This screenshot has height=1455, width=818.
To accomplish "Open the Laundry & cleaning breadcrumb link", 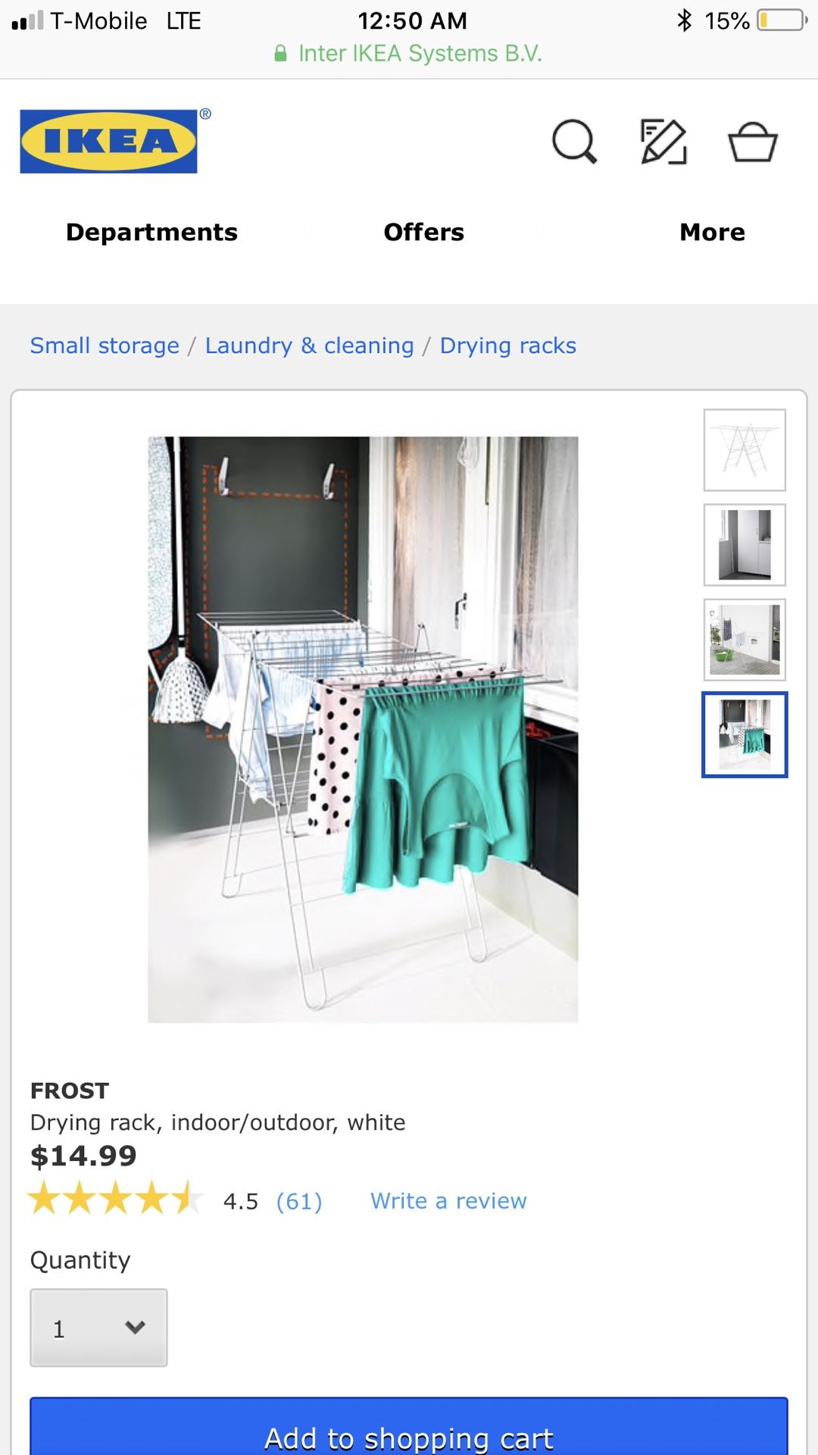I will [309, 346].
